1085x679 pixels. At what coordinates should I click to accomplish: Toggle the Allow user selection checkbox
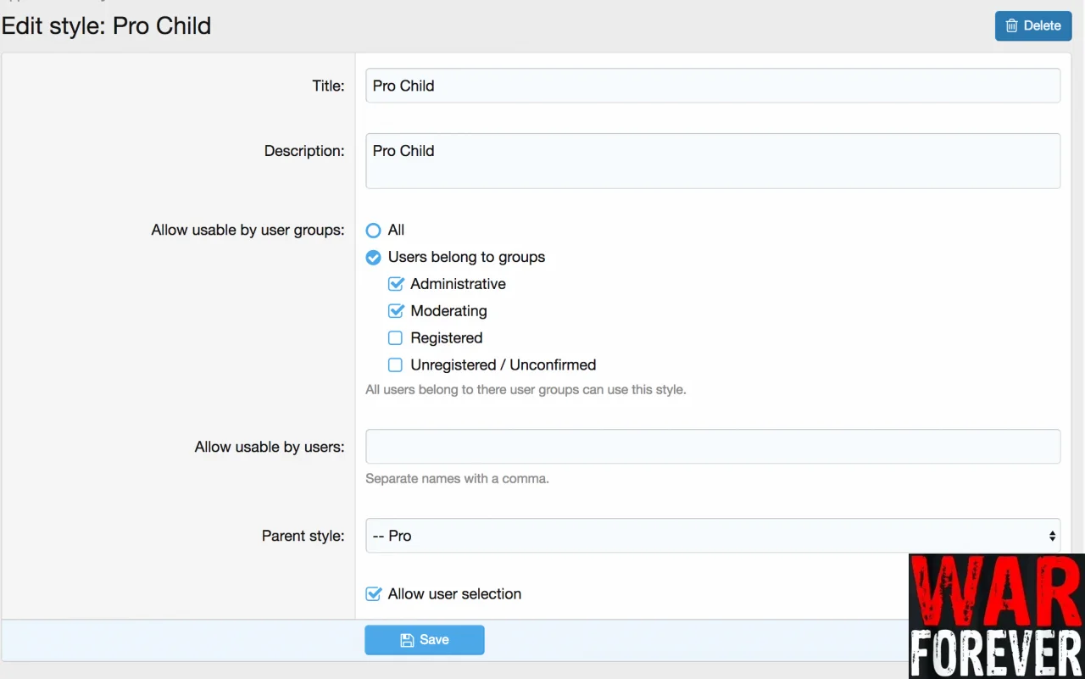373,594
